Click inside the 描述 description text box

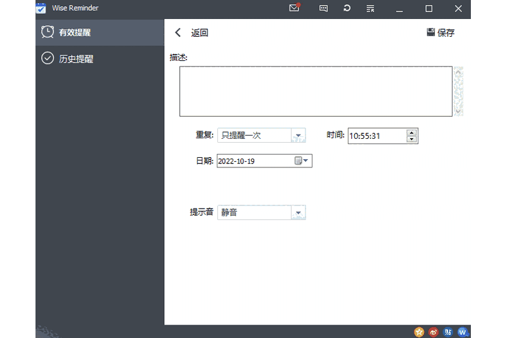tap(316, 91)
